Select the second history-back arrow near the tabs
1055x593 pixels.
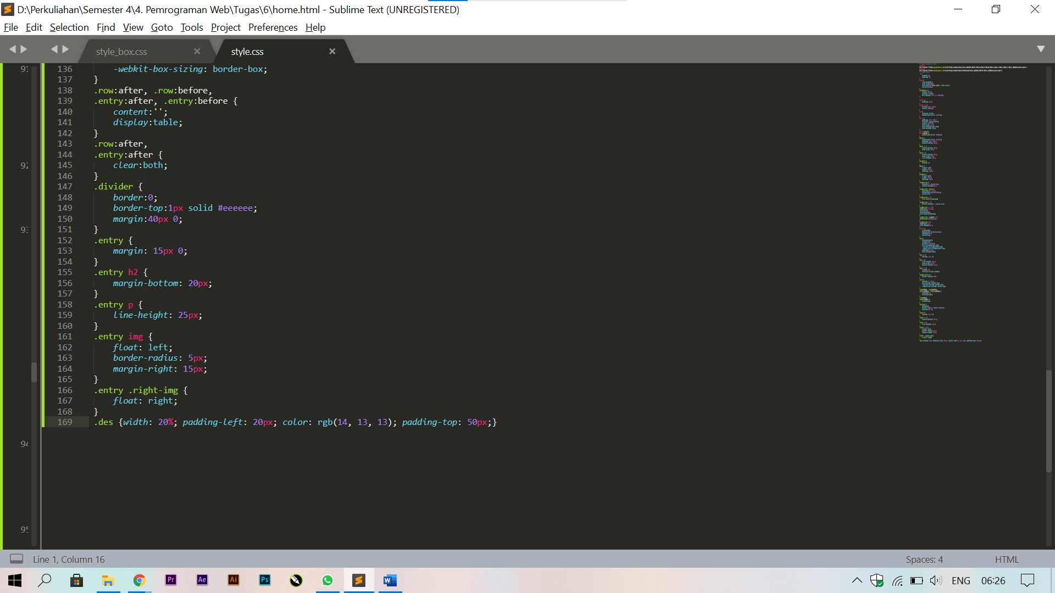[x=55, y=48]
